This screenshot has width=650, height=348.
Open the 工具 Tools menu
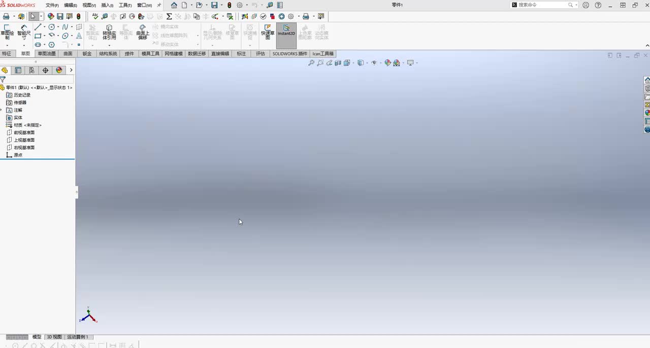(x=125, y=5)
